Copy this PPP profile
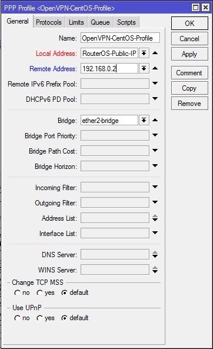Viewport: 213px width, 349px height. click(x=189, y=88)
